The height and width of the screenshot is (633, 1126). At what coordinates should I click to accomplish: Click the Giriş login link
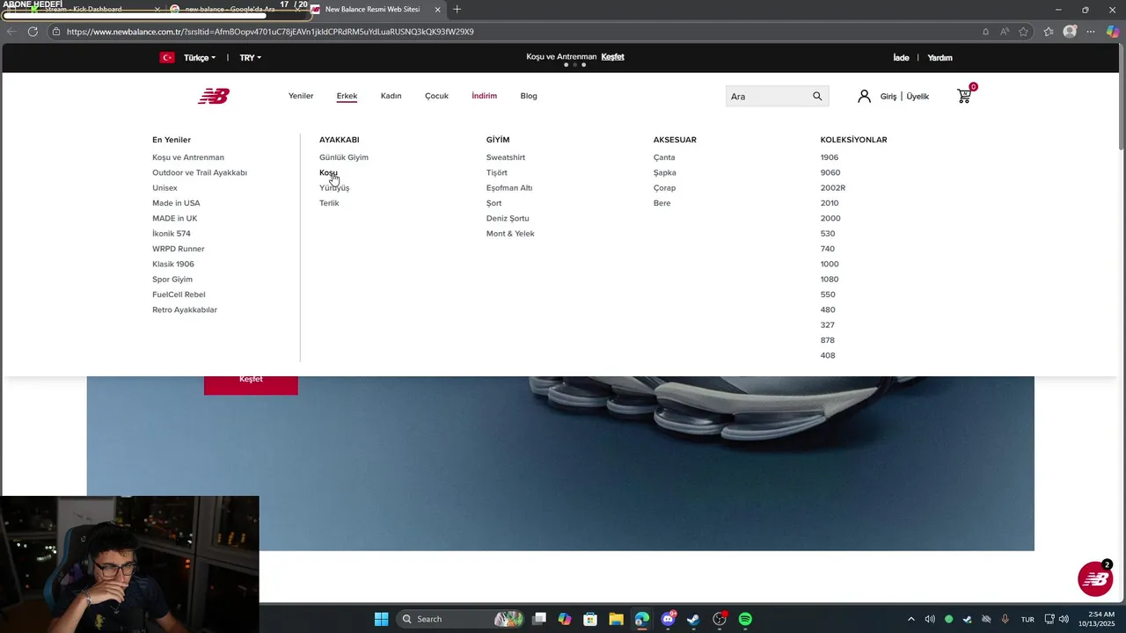[888, 97]
